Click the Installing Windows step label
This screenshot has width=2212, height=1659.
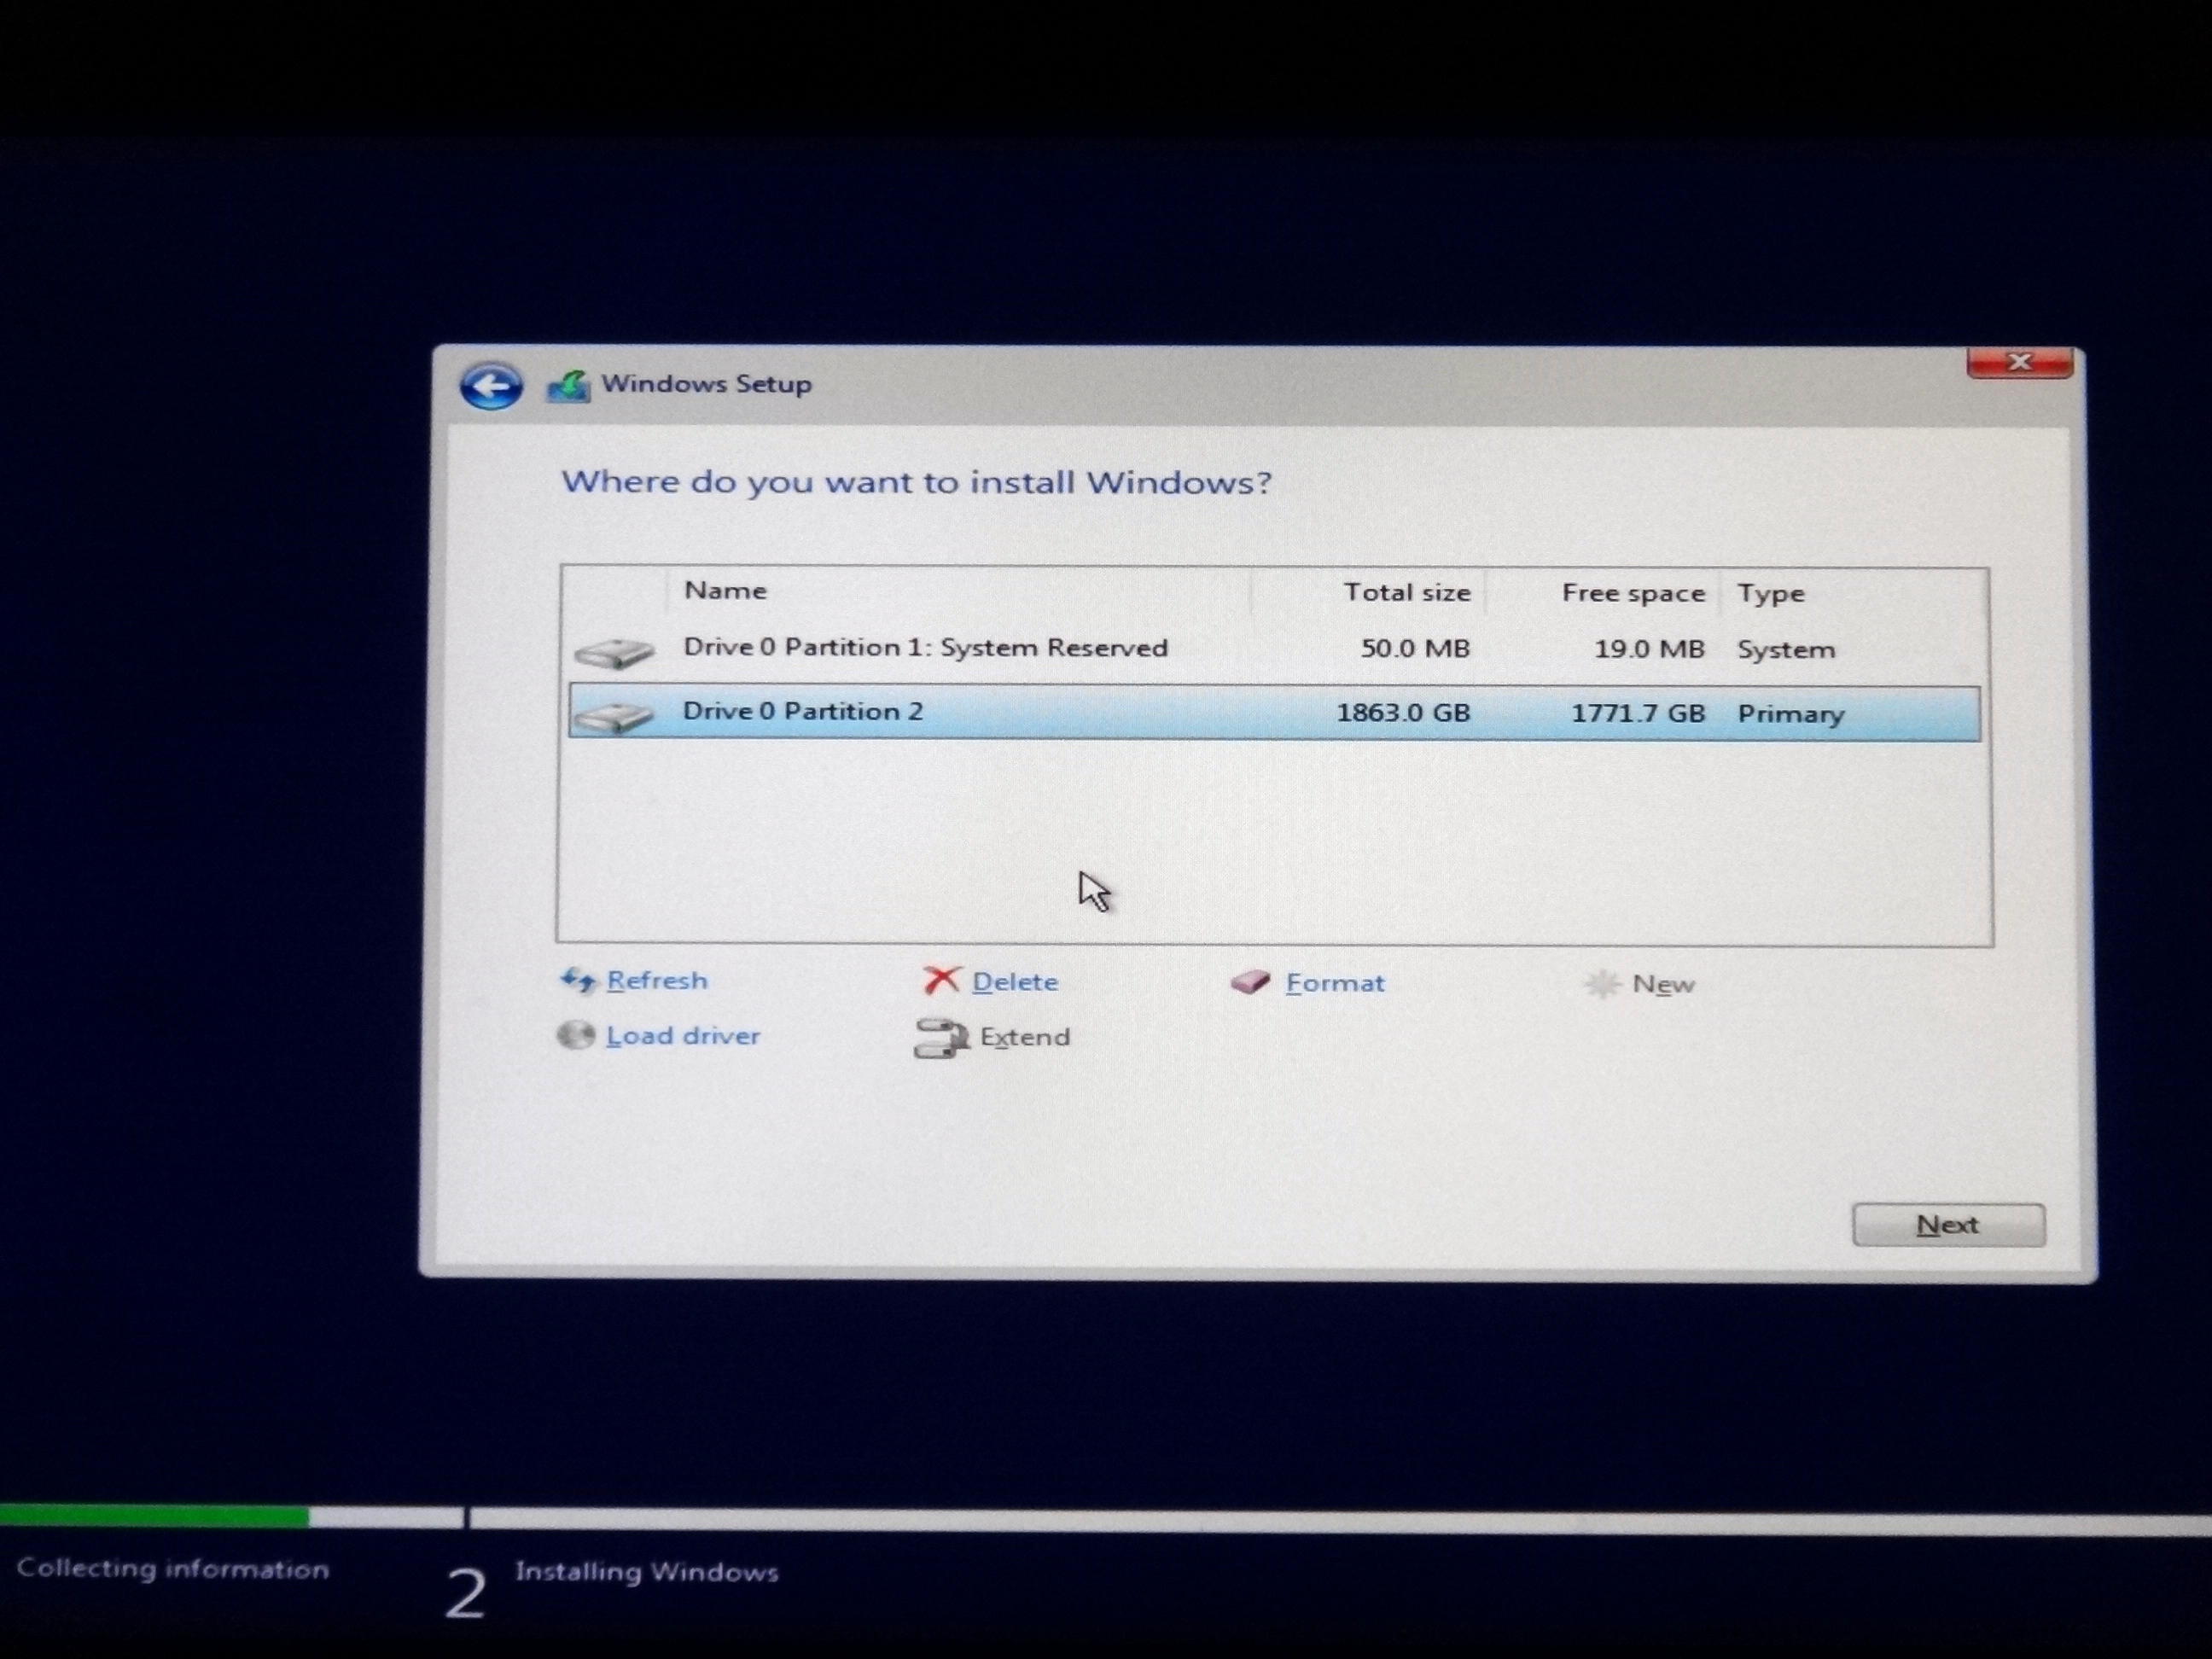click(x=647, y=1572)
